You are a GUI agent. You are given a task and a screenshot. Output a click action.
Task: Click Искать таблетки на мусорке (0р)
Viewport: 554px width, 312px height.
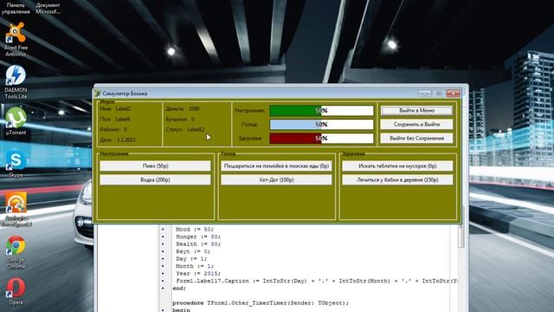click(x=397, y=166)
